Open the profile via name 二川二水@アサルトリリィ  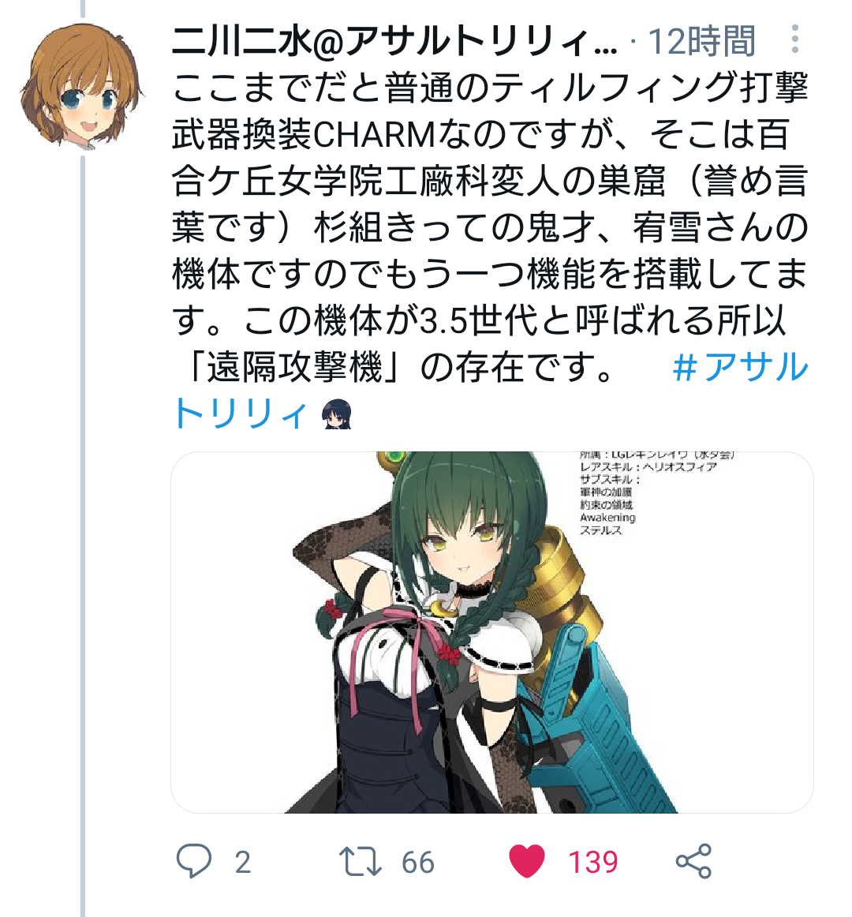point(394,41)
